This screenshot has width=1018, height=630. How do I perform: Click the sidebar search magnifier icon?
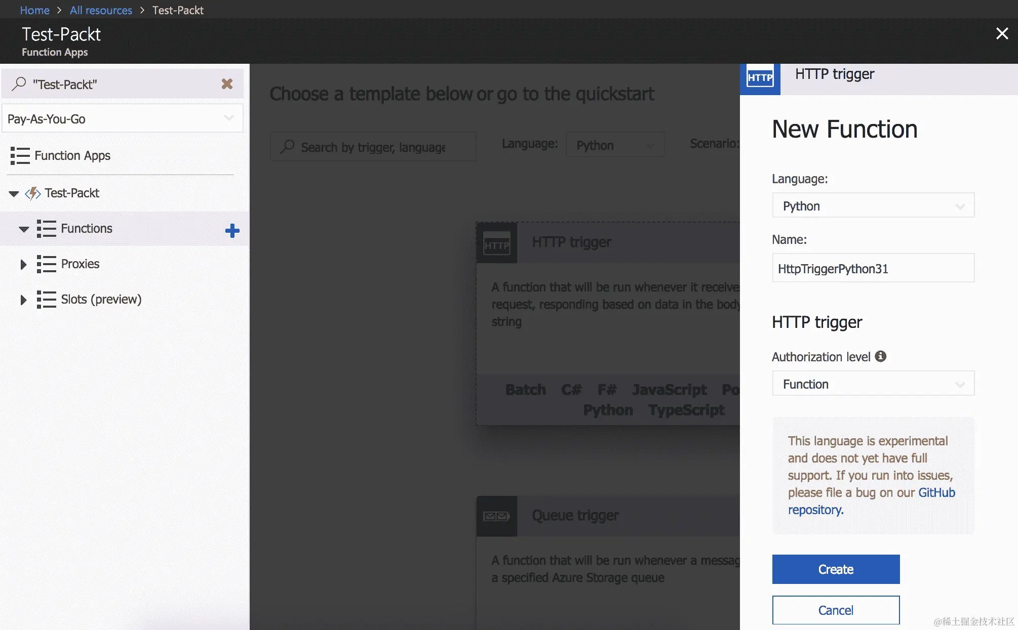tap(19, 83)
